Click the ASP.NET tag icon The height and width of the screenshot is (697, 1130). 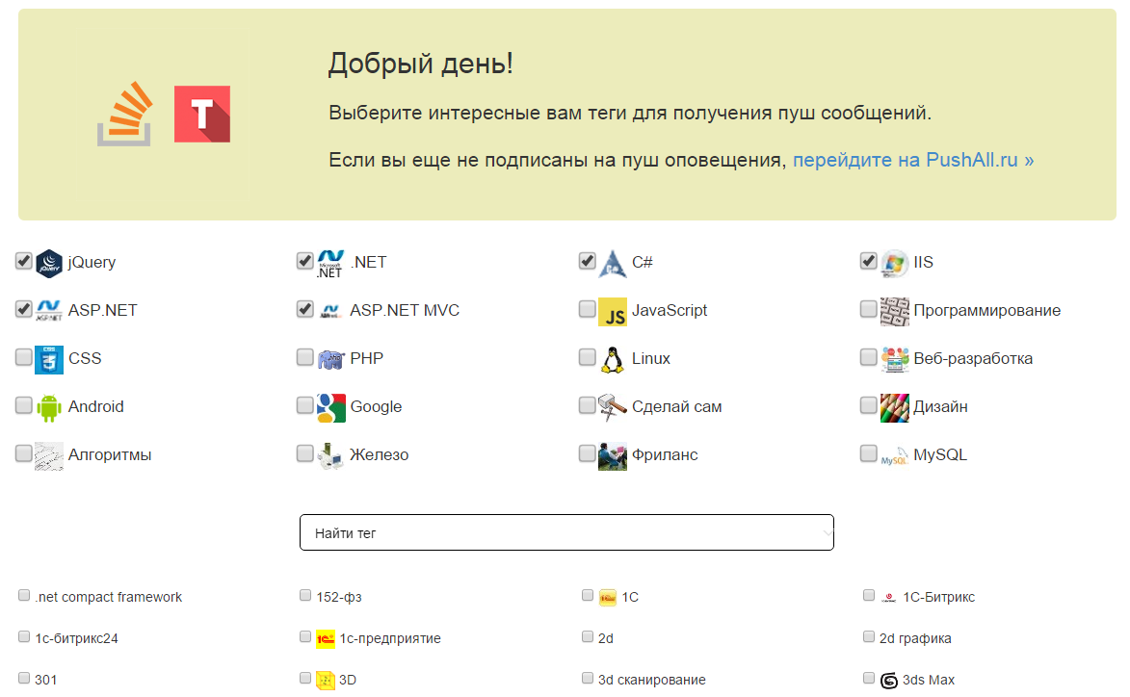click(49, 311)
